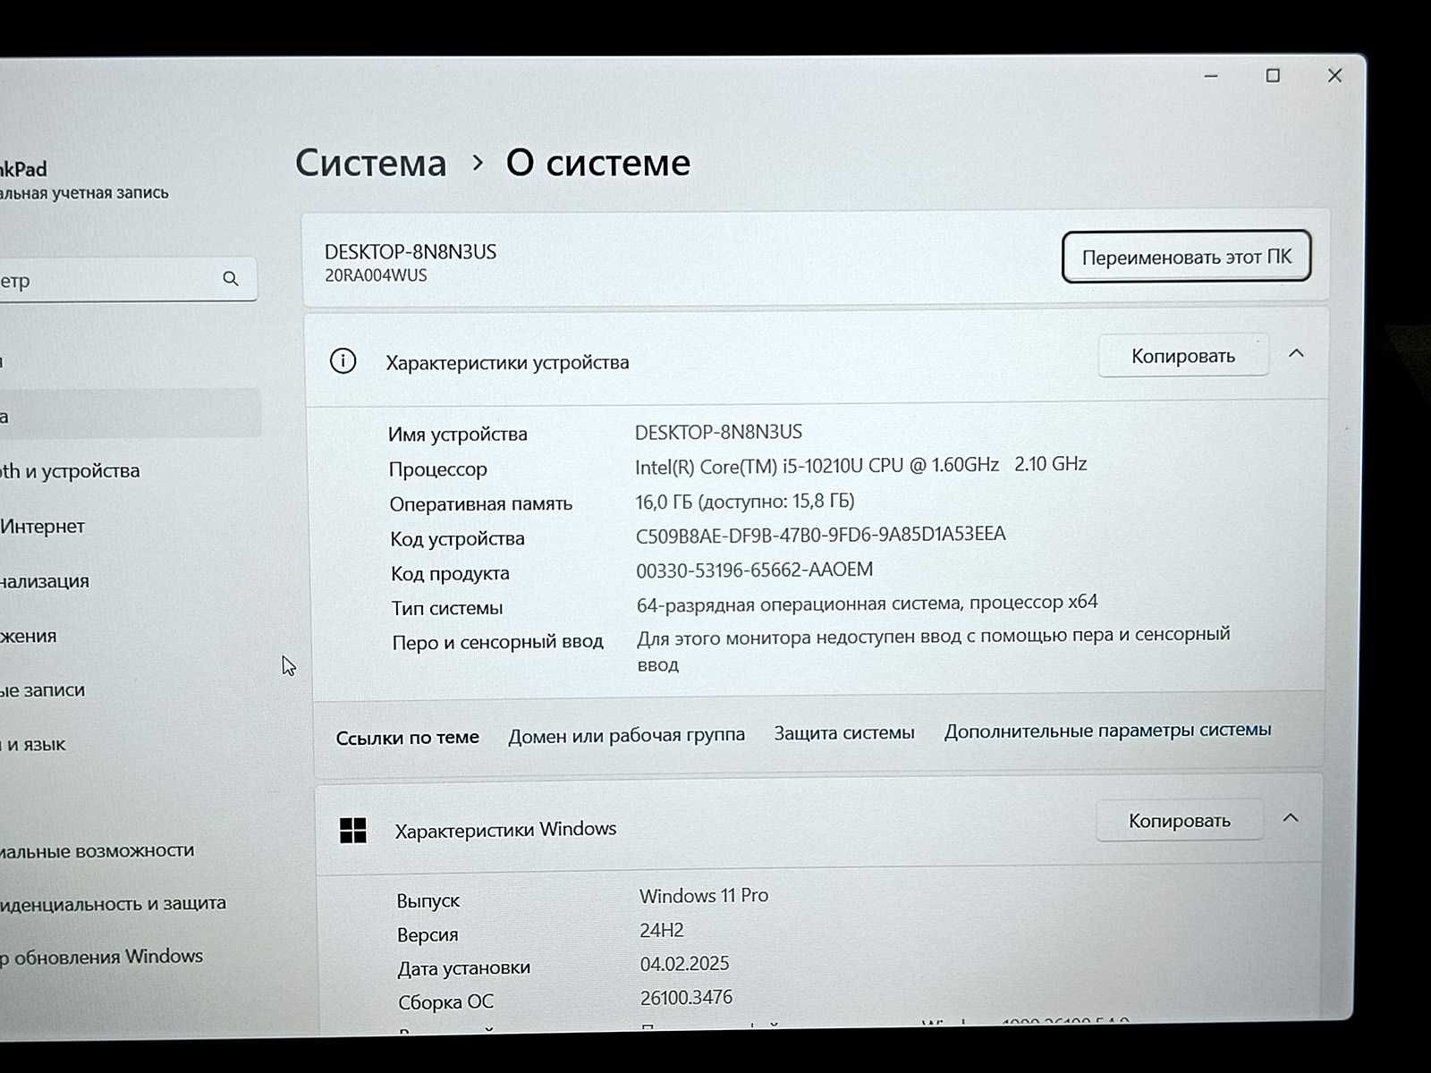Open the ThinkPad local account profile

84,180
